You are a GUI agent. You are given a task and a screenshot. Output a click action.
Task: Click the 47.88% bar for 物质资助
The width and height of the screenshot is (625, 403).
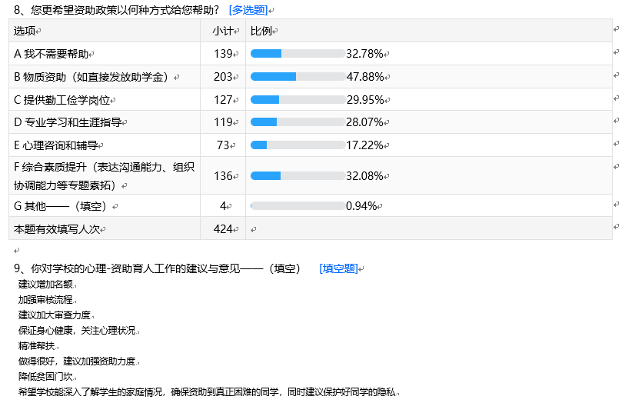click(x=298, y=77)
